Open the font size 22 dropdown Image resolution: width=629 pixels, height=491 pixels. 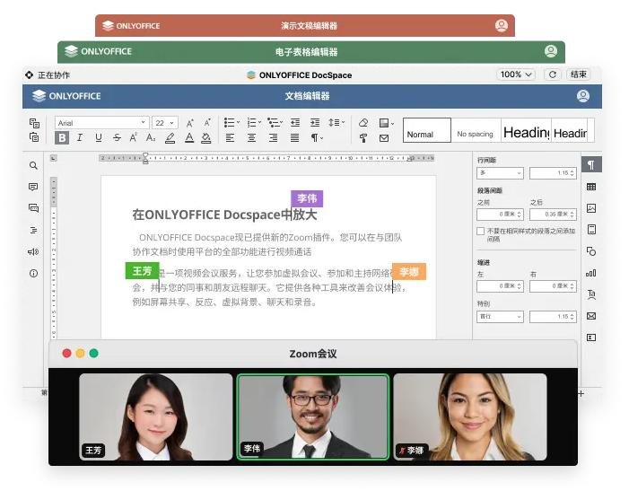tap(165, 123)
